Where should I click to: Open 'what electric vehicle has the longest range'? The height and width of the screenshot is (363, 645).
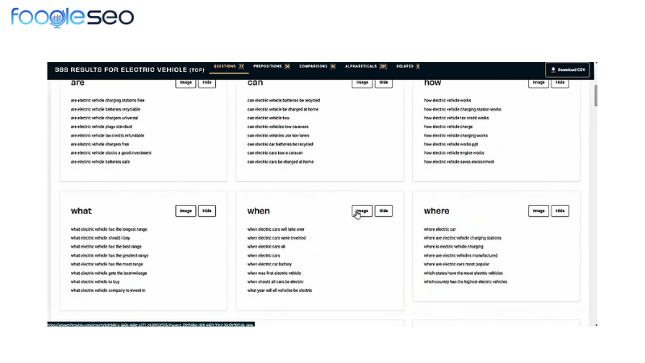click(109, 229)
